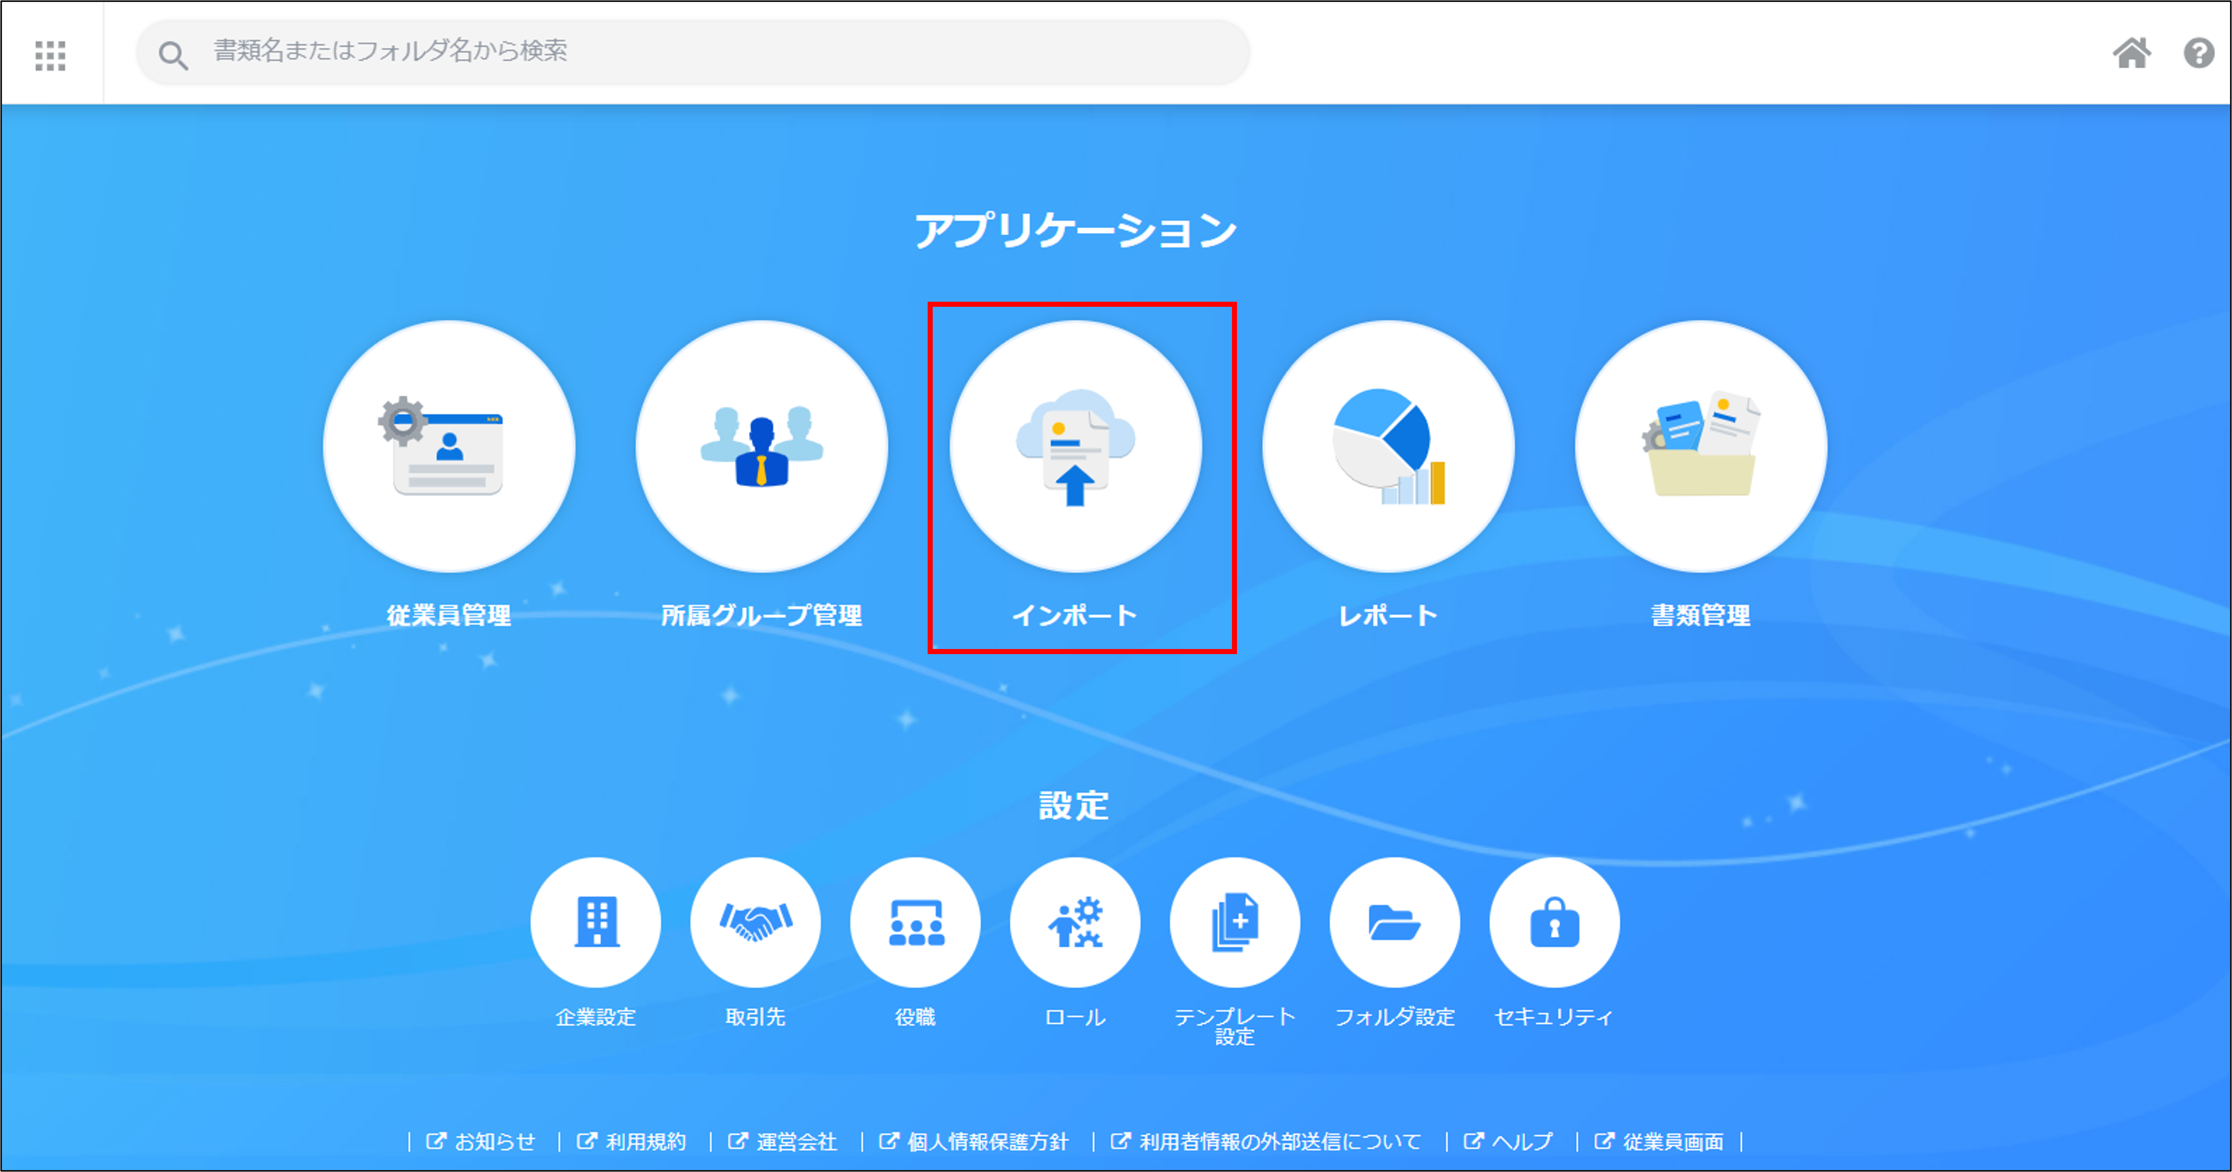Click the app grid menu icon

click(x=50, y=56)
